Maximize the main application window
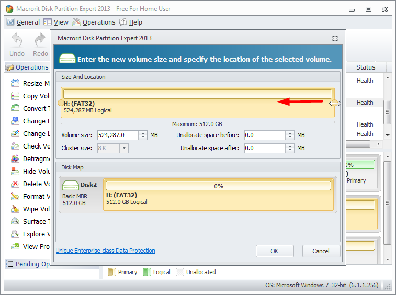This screenshot has height=295, width=396. (368, 9)
